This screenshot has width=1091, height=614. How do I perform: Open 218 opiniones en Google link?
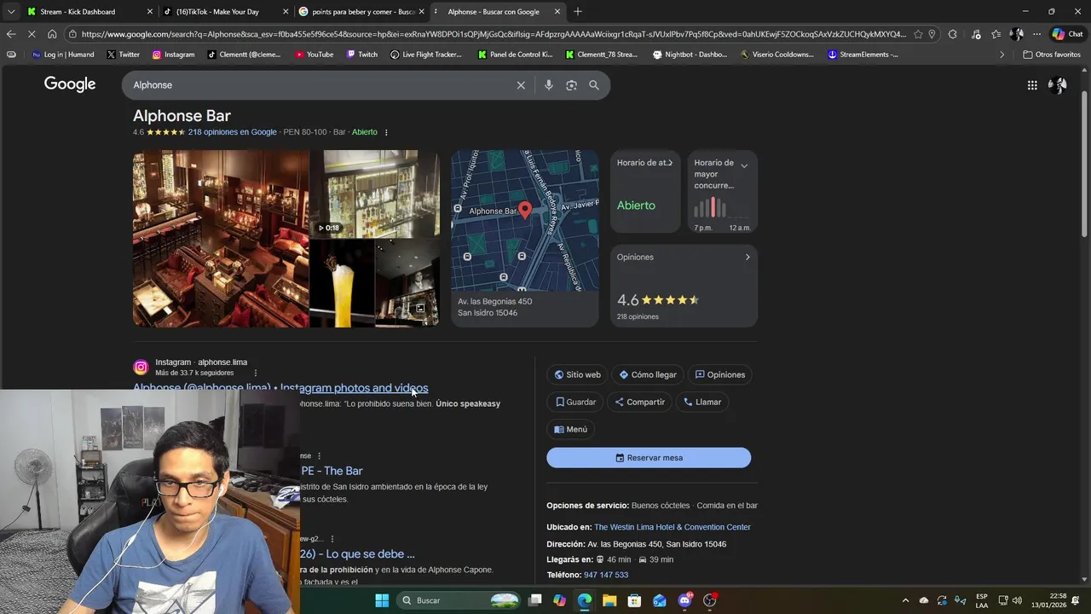[x=232, y=132]
